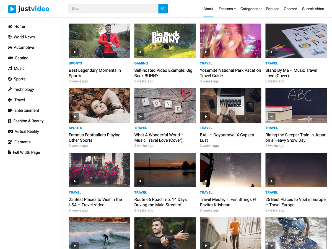332x249 pixels.
Task: Open the Contact page
Action: pyautogui.click(x=290, y=9)
